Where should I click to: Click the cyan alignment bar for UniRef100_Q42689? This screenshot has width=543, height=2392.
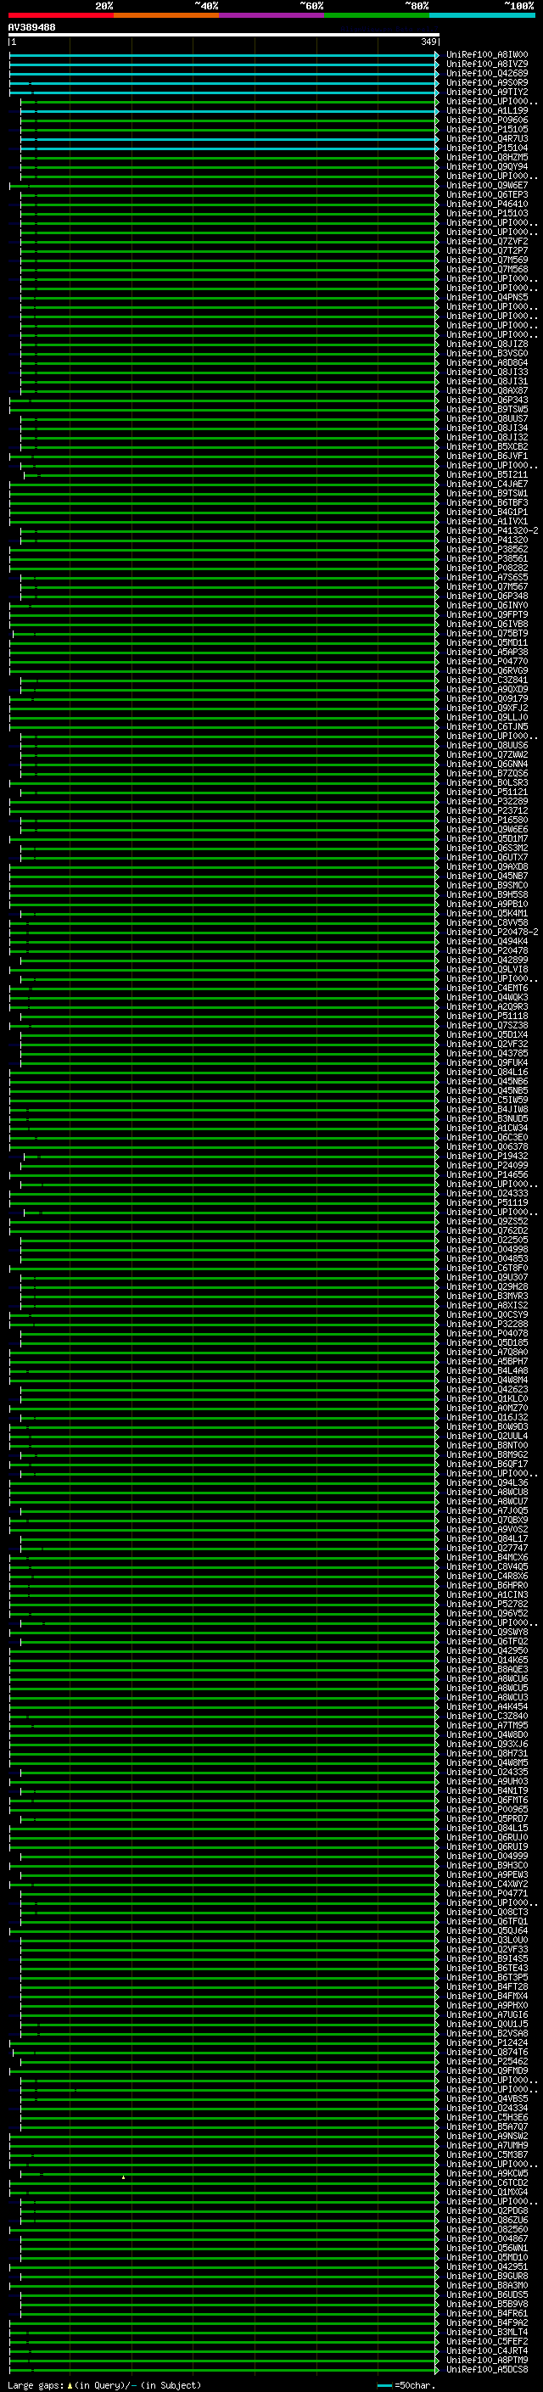tap(224, 75)
